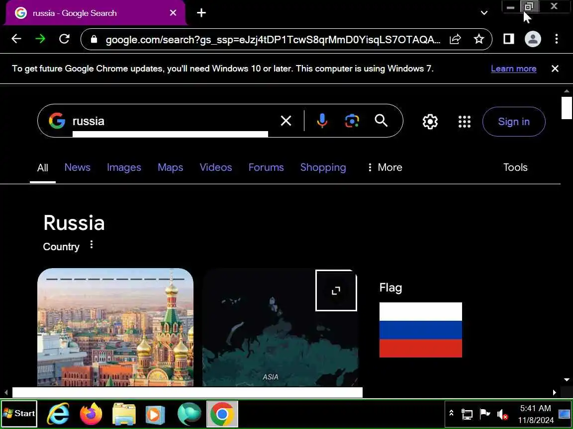The height and width of the screenshot is (429, 573).
Task: Reload the current page
Action: tap(64, 39)
